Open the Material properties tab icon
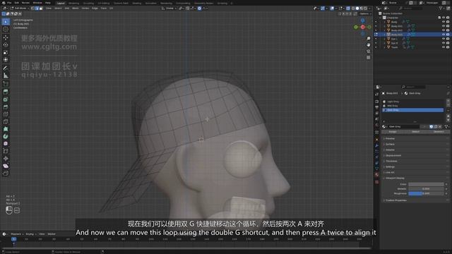Screen dimensions: 452x254 [x=376, y=175]
